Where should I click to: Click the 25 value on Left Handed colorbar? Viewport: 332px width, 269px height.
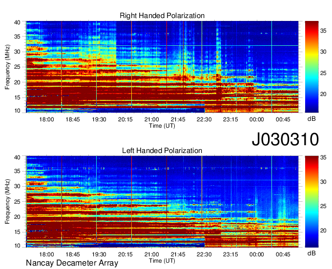[x=323, y=206]
